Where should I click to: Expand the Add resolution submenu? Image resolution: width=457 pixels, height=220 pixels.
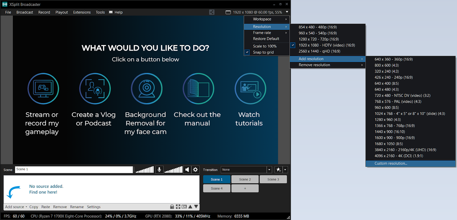(327, 59)
